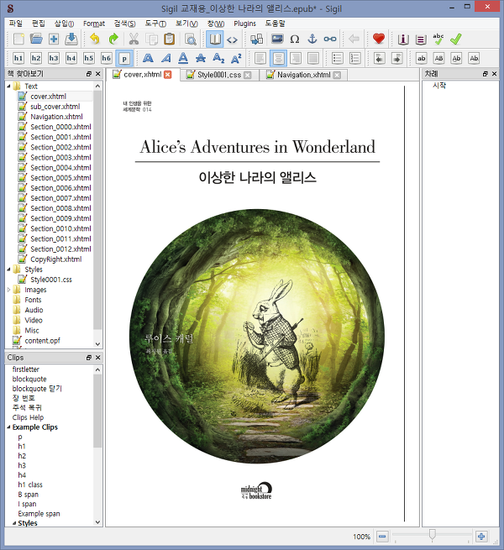
Task: Collapse the Example Clips group
Action: pos(8,427)
